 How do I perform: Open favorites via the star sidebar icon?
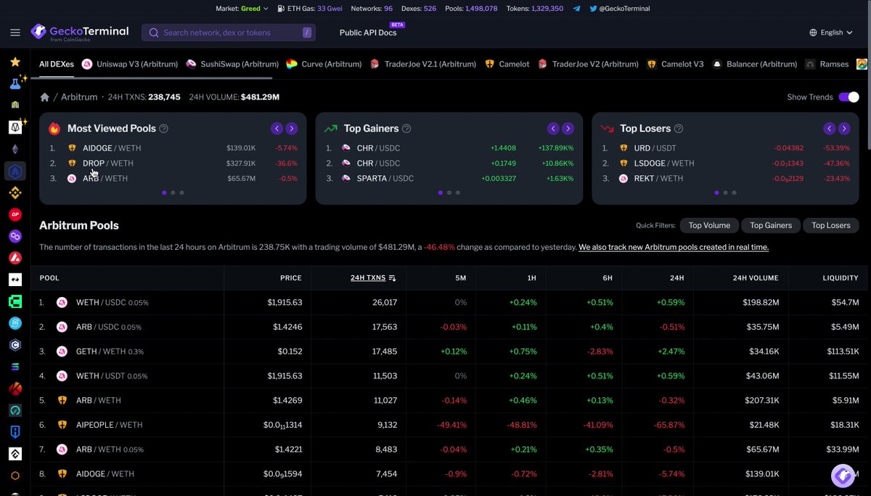coord(15,62)
